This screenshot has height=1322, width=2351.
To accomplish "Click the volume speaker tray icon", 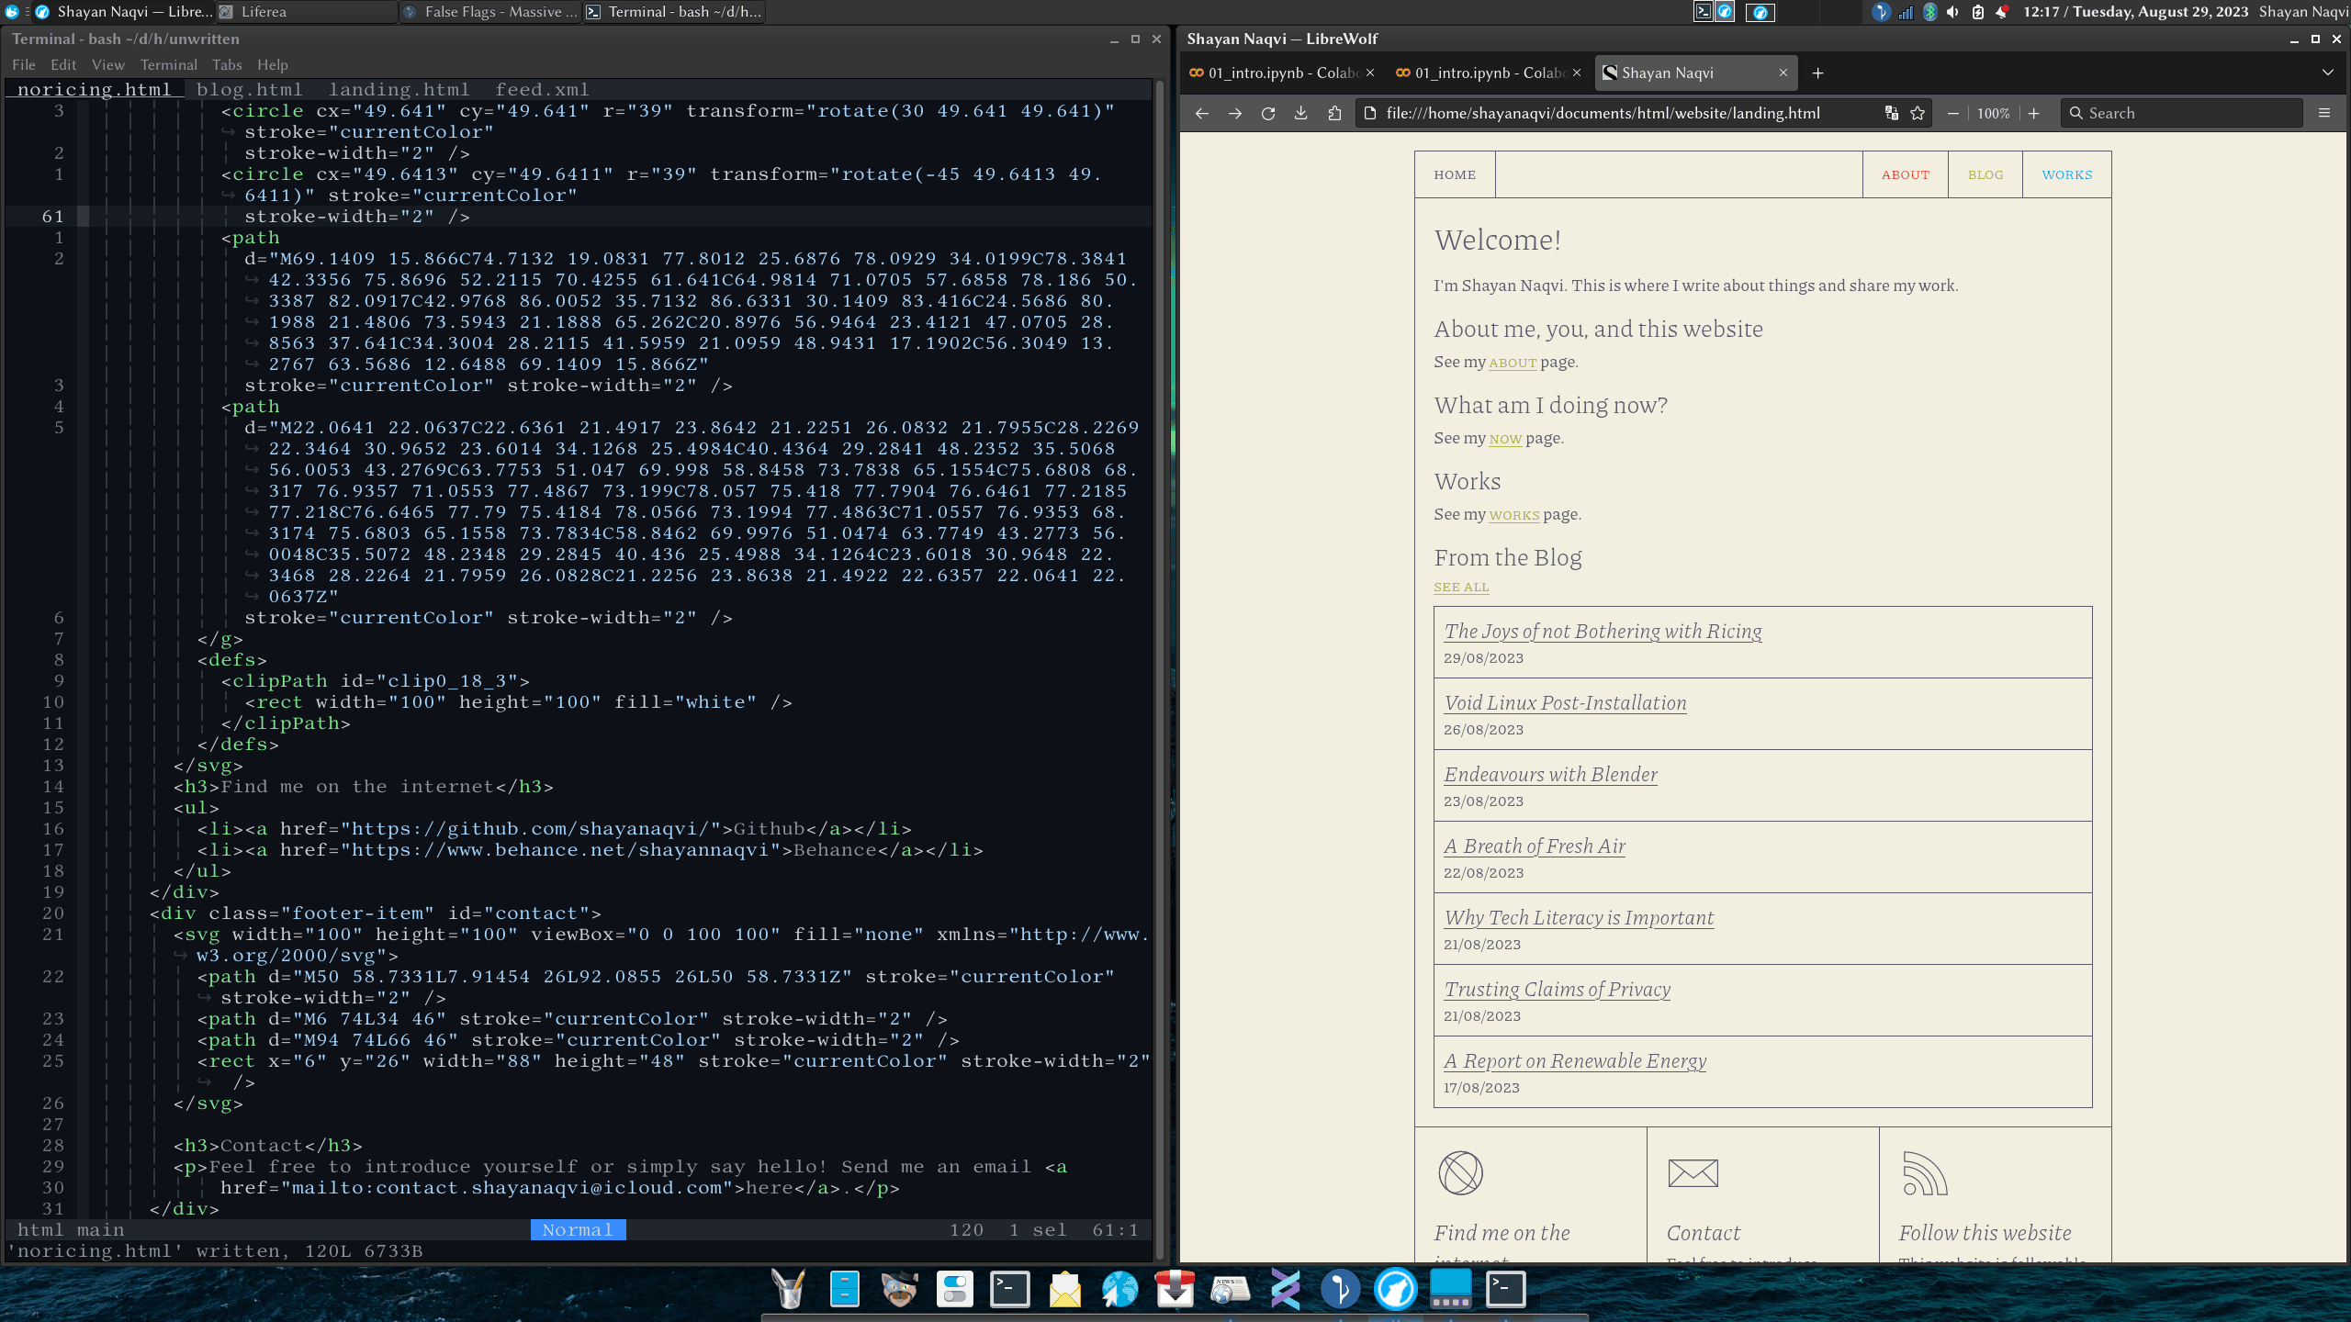I will (1952, 12).
